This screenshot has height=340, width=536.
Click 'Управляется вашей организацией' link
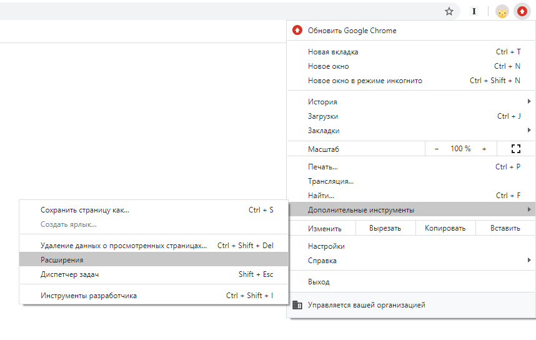366,305
